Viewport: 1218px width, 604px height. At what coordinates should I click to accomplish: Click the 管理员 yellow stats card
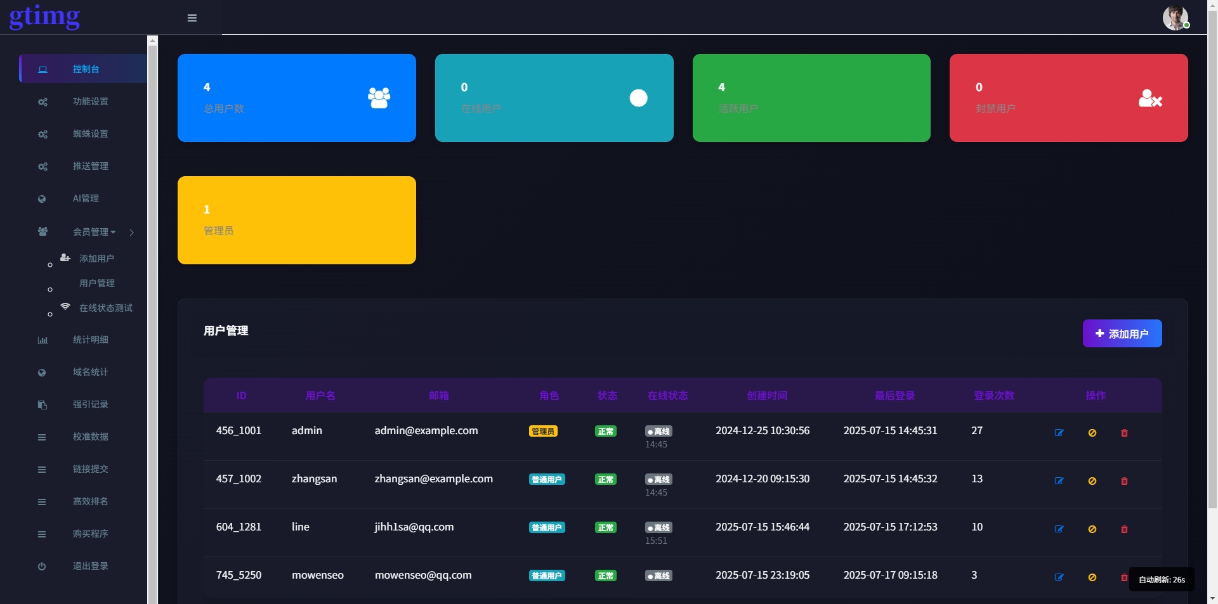[297, 220]
